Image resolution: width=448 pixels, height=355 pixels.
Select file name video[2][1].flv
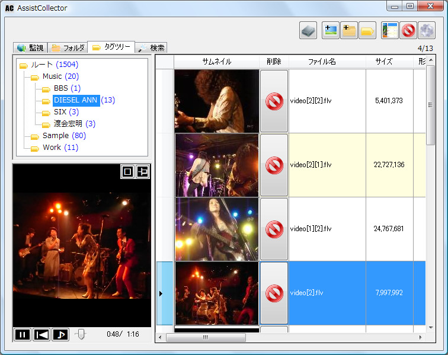[x=311, y=165]
